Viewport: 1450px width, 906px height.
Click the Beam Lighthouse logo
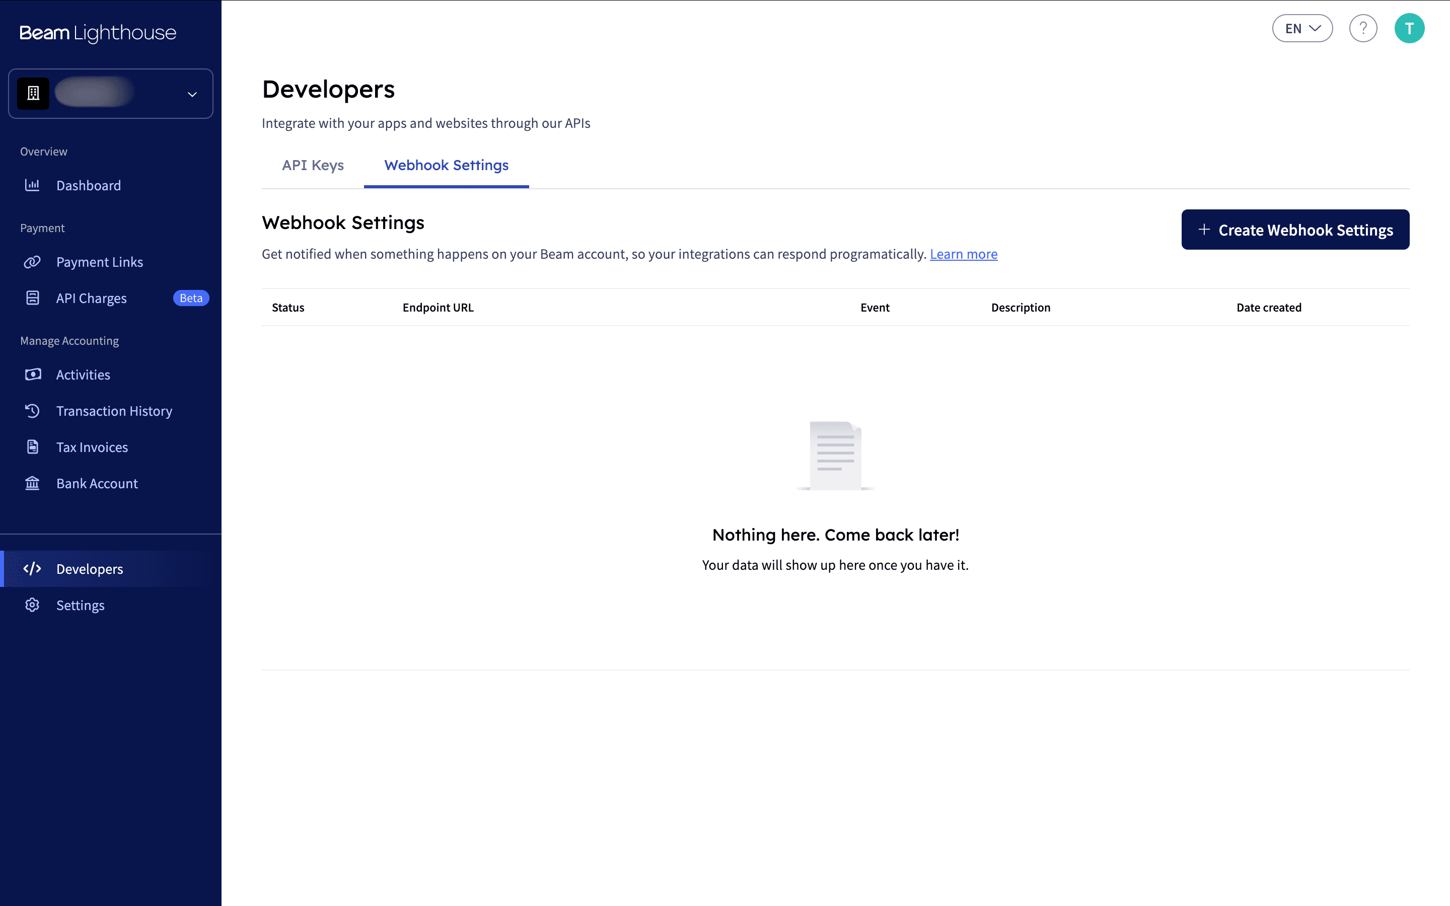(x=97, y=33)
